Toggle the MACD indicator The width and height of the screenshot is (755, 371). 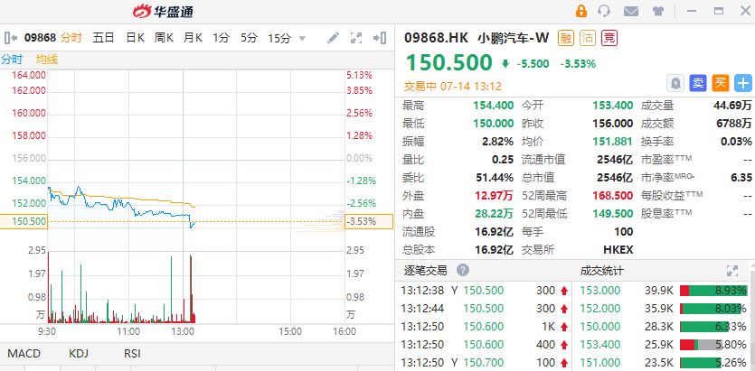pos(25,354)
